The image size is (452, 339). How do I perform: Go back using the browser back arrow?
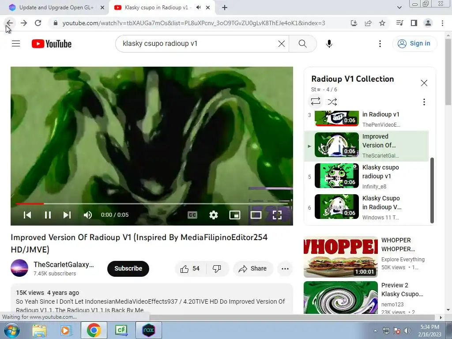[x=10, y=23]
